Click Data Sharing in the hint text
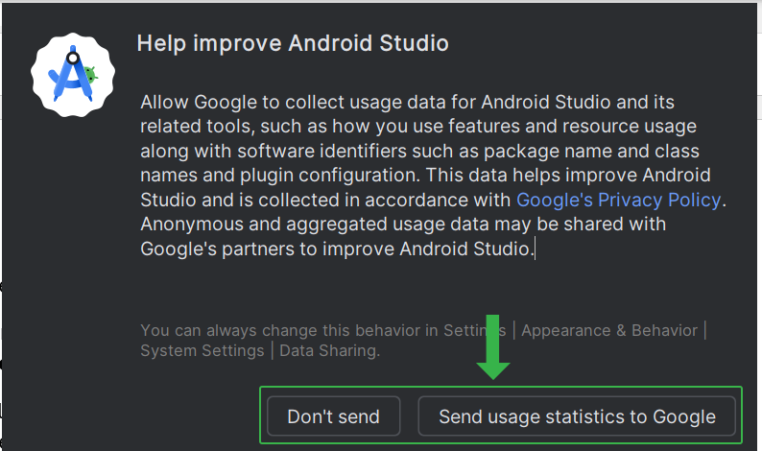762x451 pixels. click(329, 350)
